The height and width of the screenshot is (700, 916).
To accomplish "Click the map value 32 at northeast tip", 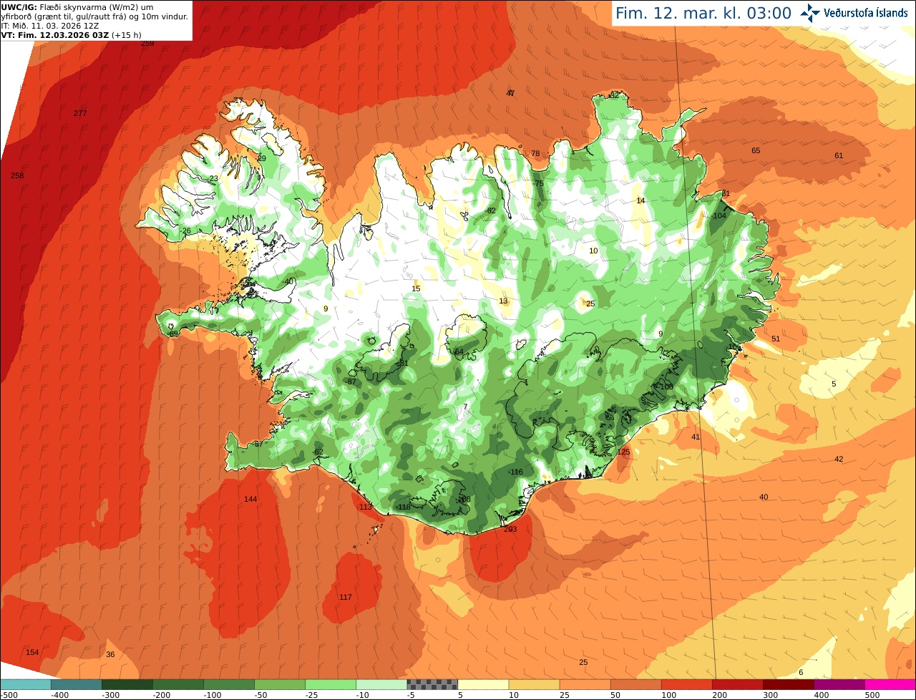I will tap(614, 94).
